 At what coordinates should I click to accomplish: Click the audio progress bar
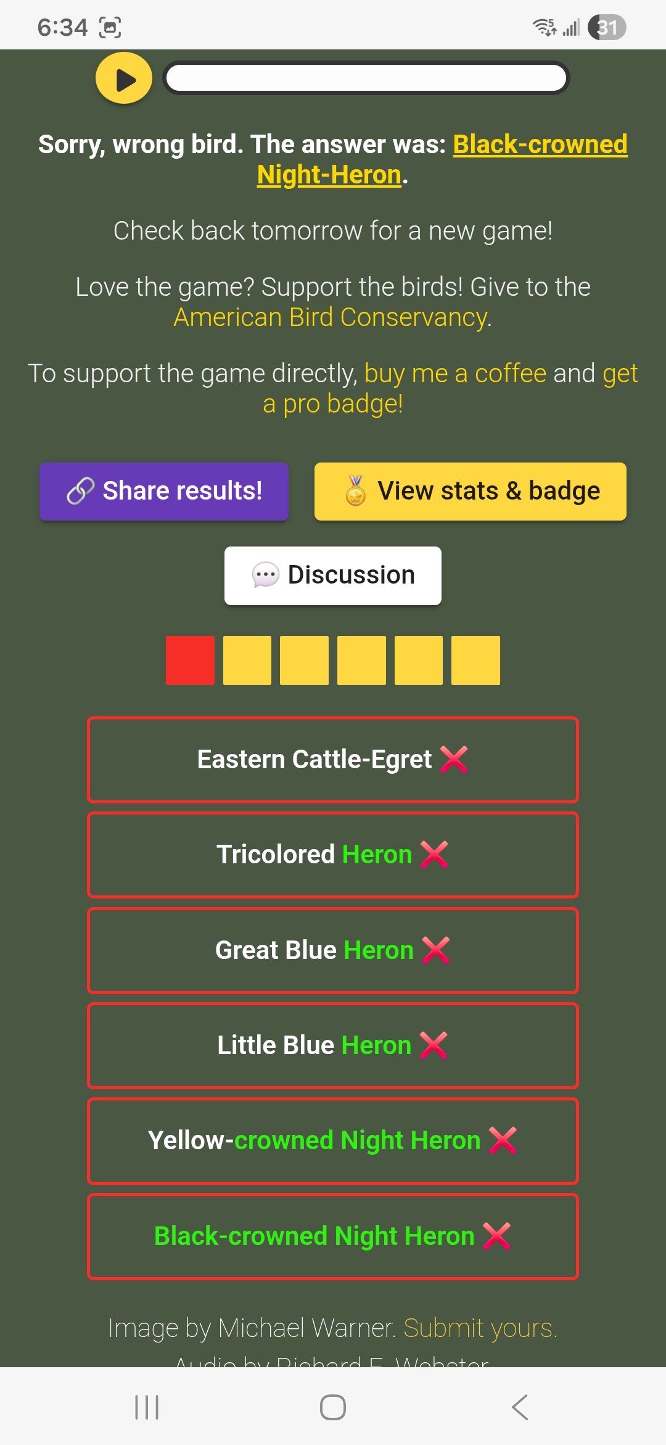coord(366,78)
